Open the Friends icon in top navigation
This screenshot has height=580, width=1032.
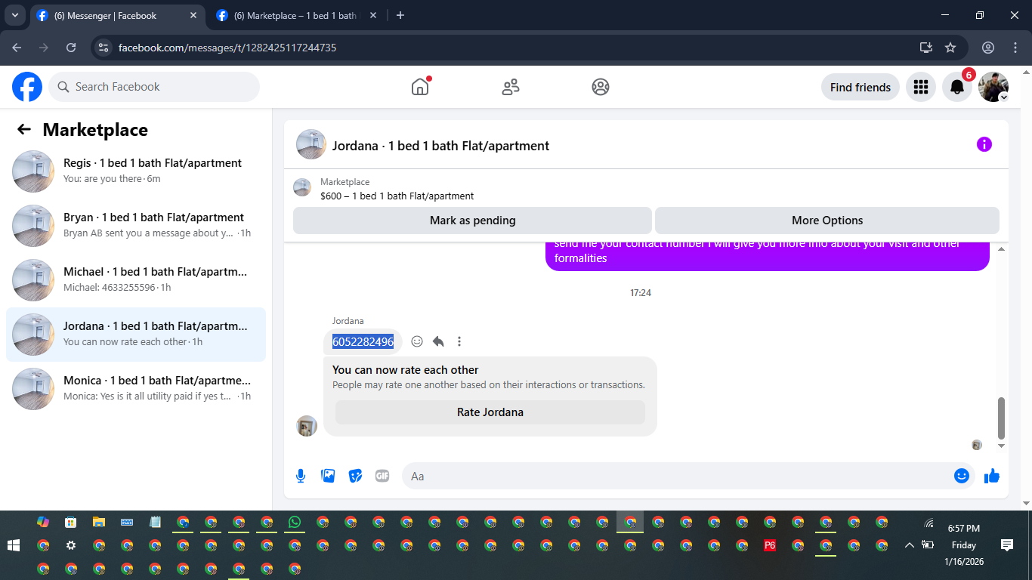[x=511, y=87]
